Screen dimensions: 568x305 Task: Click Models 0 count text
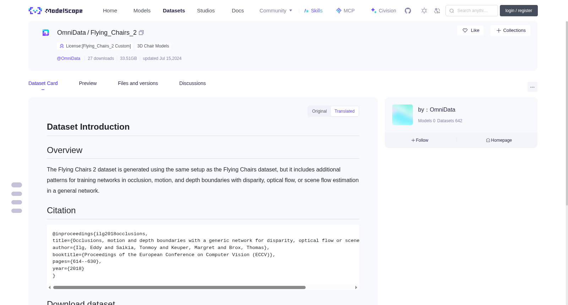pyautogui.click(x=427, y=121)
